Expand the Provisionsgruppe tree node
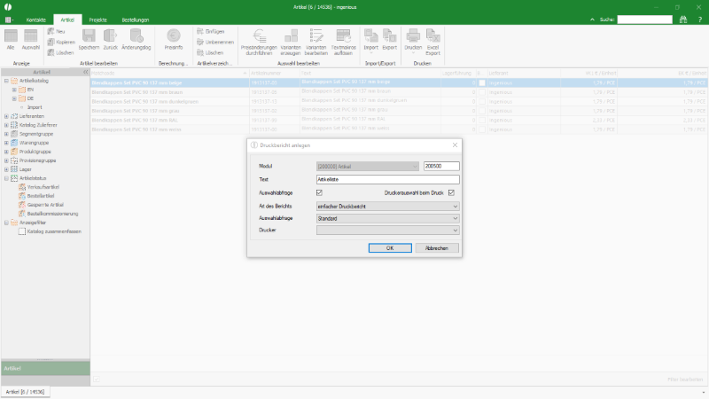The width and height of the screenshot is (709, 399). (x=6, y=160)
